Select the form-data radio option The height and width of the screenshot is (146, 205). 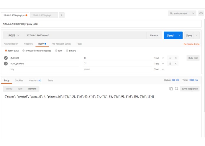[x=6, y=51]
